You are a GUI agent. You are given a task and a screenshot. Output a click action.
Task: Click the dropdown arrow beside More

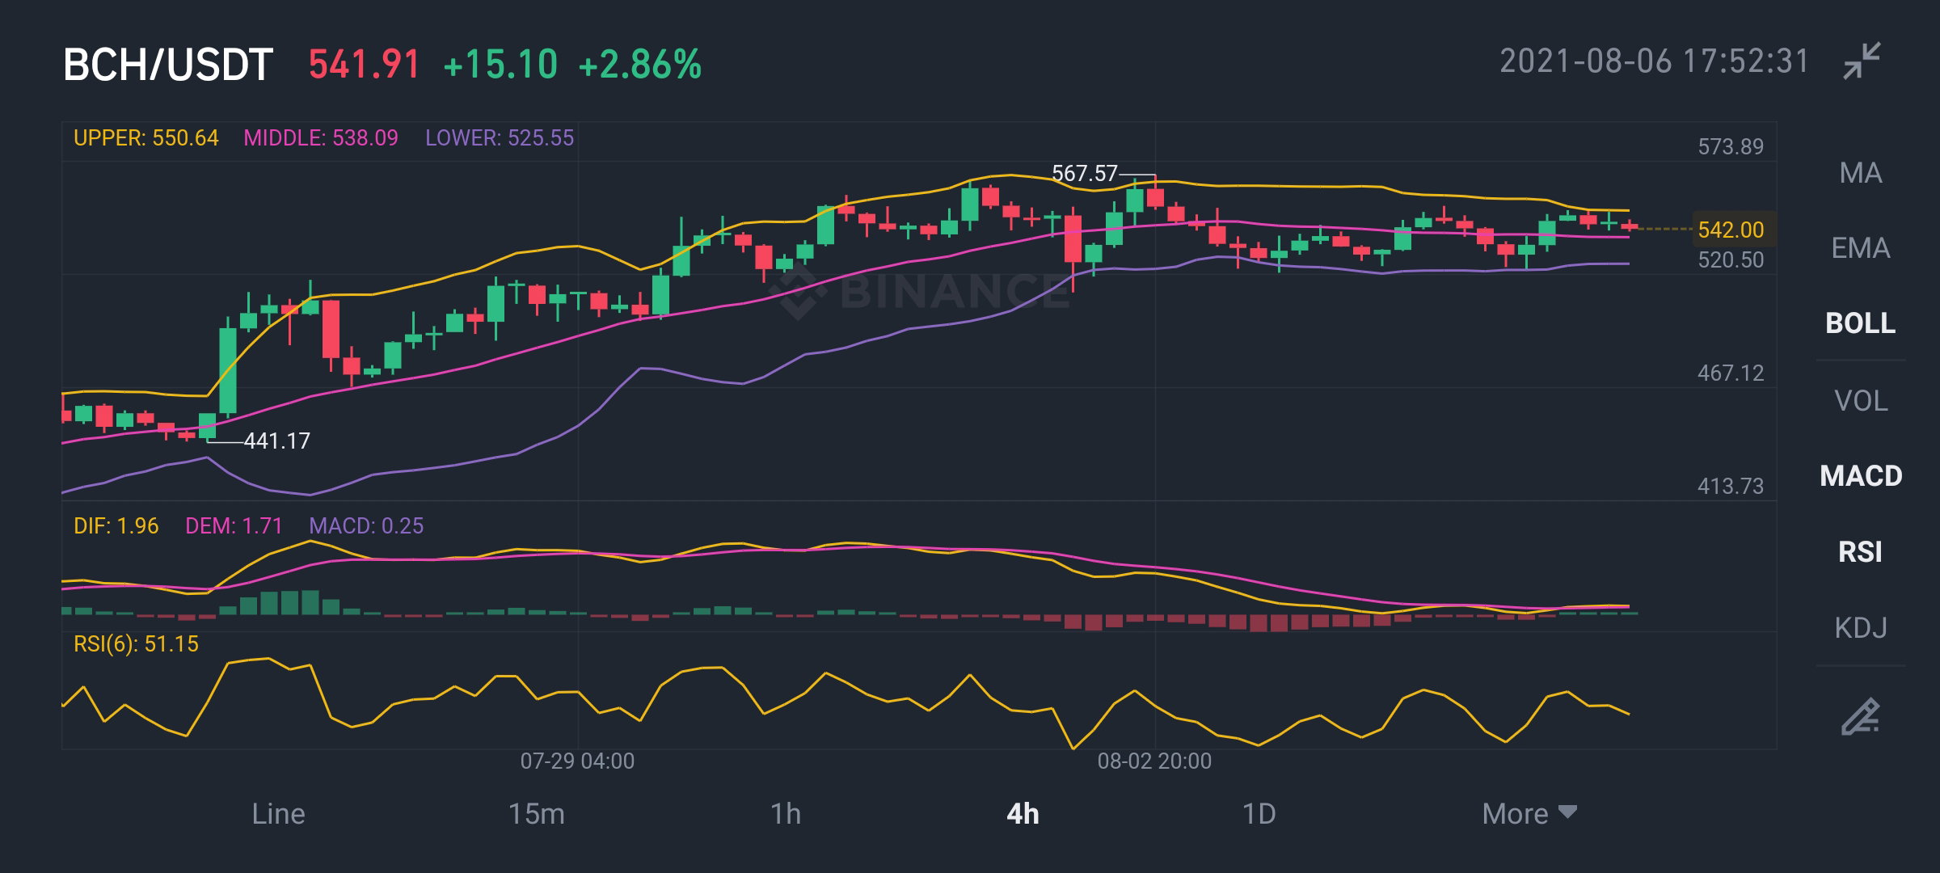coord(1567,812)
